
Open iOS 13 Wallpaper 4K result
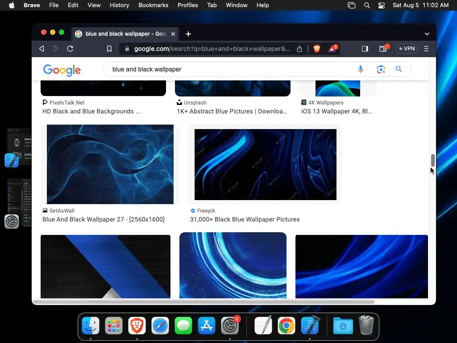337,111
